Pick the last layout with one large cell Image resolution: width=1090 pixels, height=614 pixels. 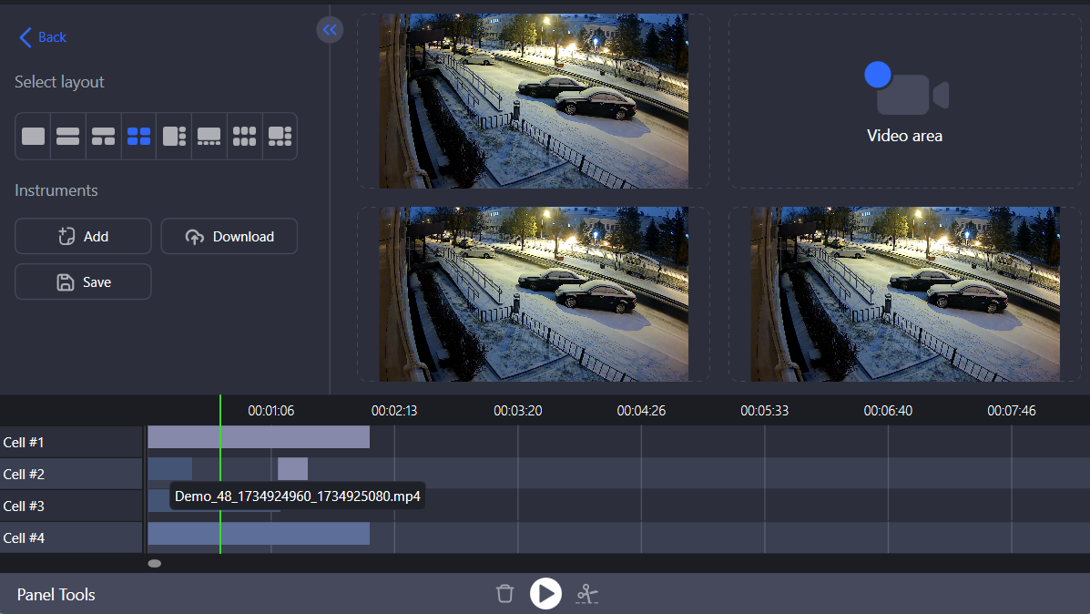(x=280, y=137)
